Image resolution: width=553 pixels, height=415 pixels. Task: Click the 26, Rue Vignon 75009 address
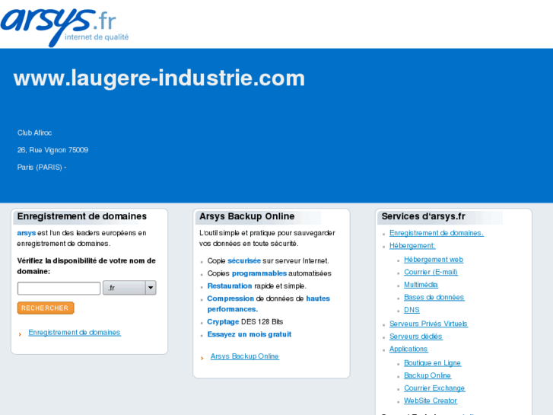53,150
